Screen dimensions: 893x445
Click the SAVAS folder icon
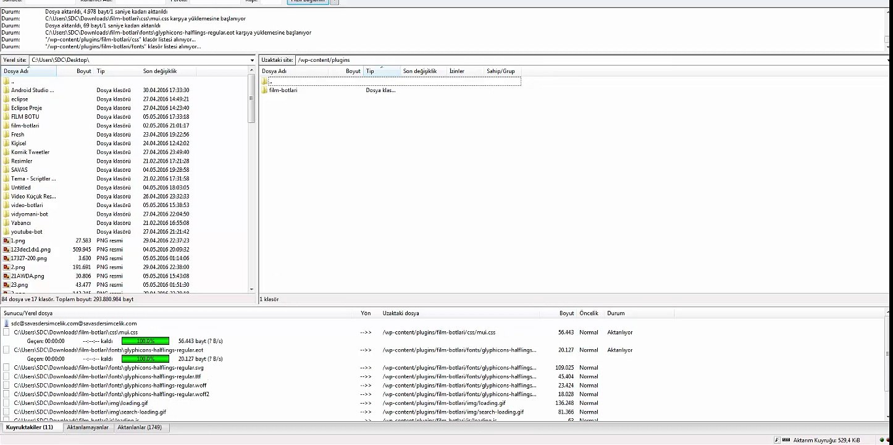[6, 170]
